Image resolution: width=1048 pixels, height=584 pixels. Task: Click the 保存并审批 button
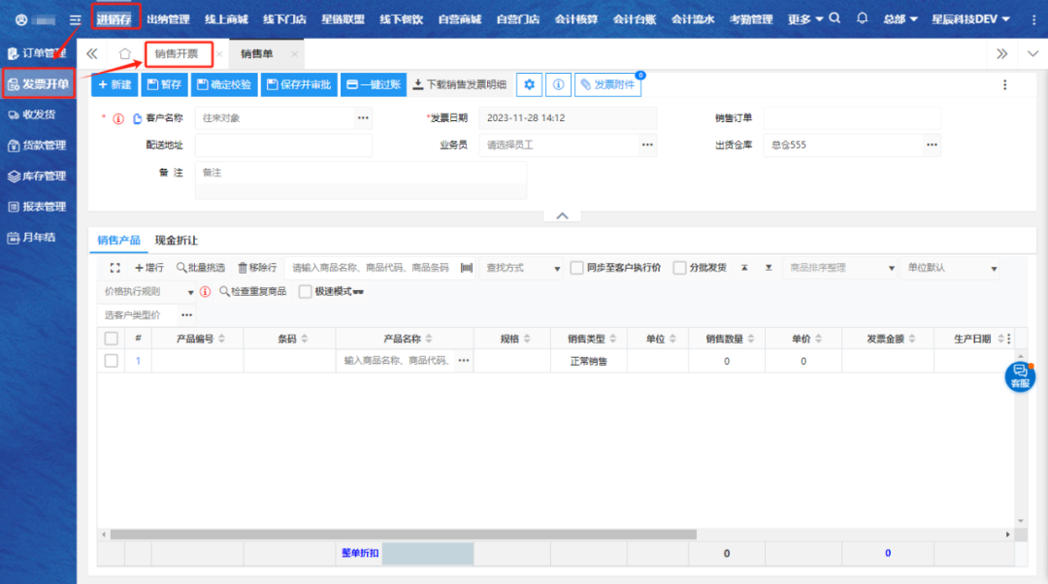299,84
